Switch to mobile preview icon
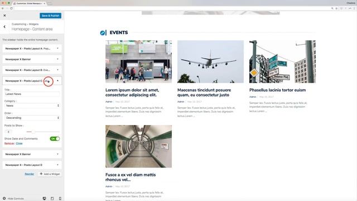Image resolution: width=357 pixels, height=201 pixels. click(x=60, y=199)
